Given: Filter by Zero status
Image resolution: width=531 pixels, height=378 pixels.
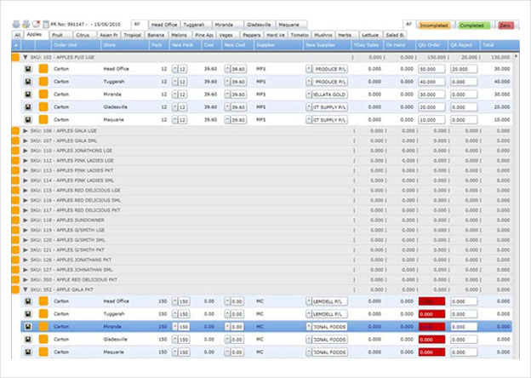Looking at the screenshot, I should (505, 26).
